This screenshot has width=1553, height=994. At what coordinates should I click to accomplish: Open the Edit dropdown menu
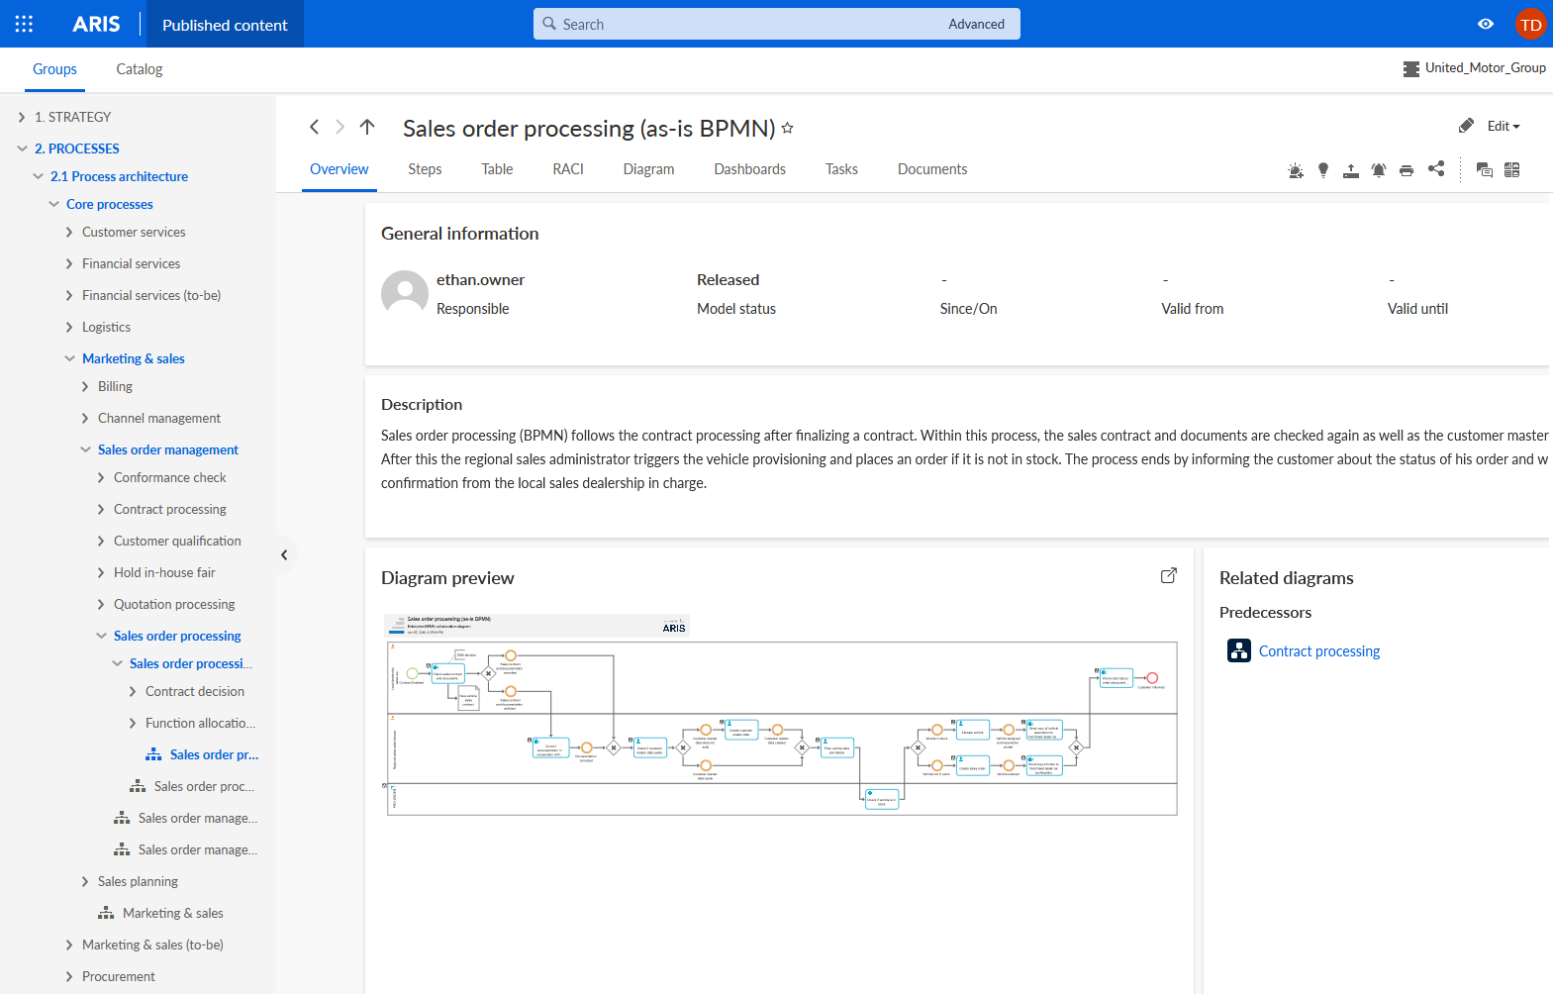click(1504, 126)
